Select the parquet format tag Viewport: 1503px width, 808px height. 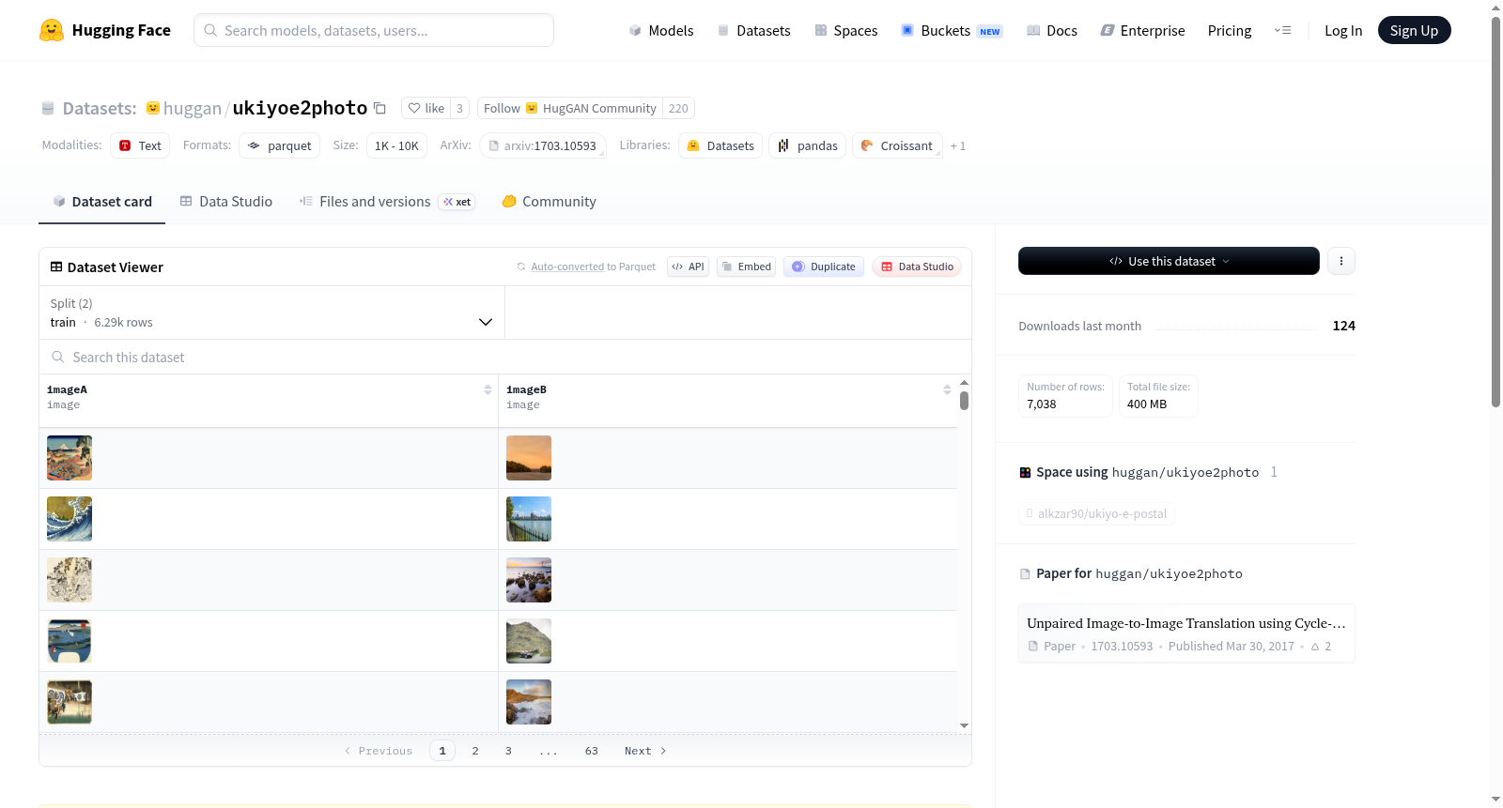point(279,145)
